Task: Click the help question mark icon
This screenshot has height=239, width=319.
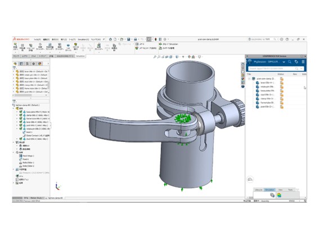Action: tap(287, 39)
